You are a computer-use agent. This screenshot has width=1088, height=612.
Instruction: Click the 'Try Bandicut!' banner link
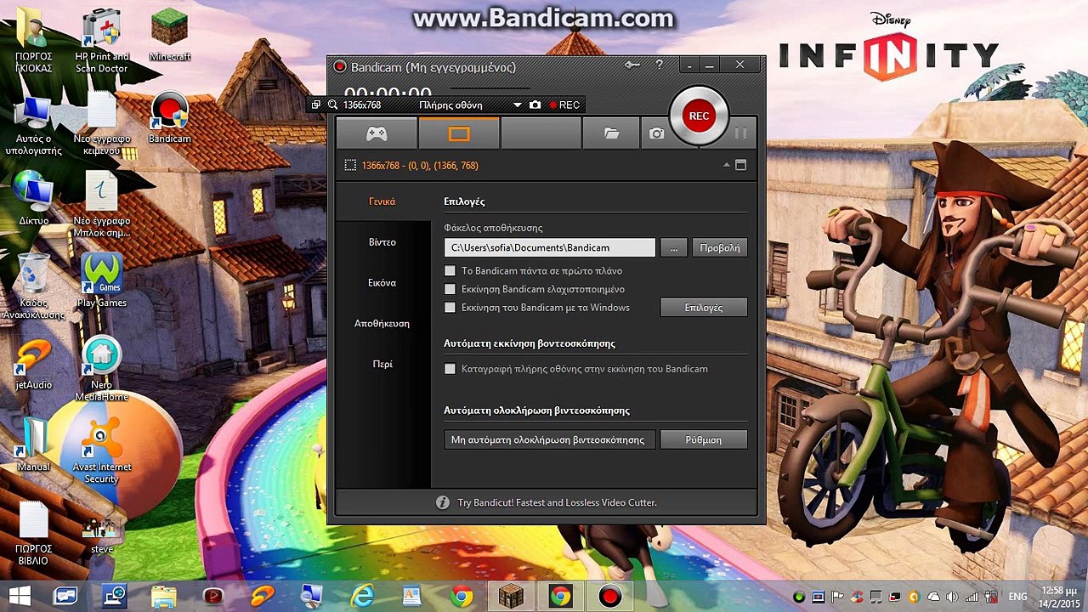(x=558, y=502)
